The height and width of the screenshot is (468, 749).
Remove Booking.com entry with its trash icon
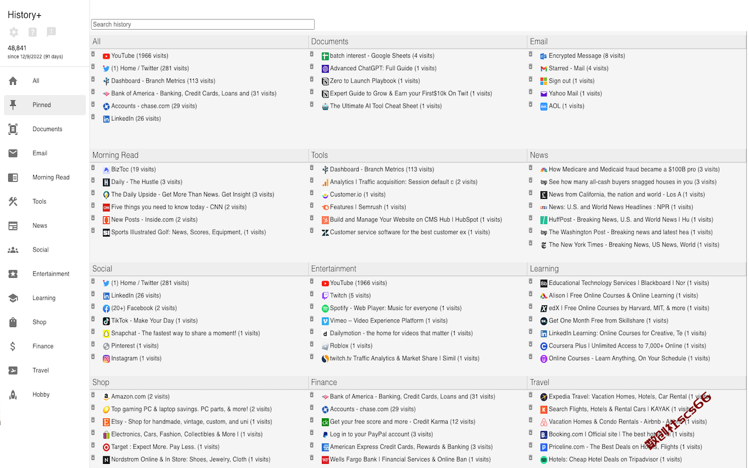pyautogui.click(x=531, y=433)
